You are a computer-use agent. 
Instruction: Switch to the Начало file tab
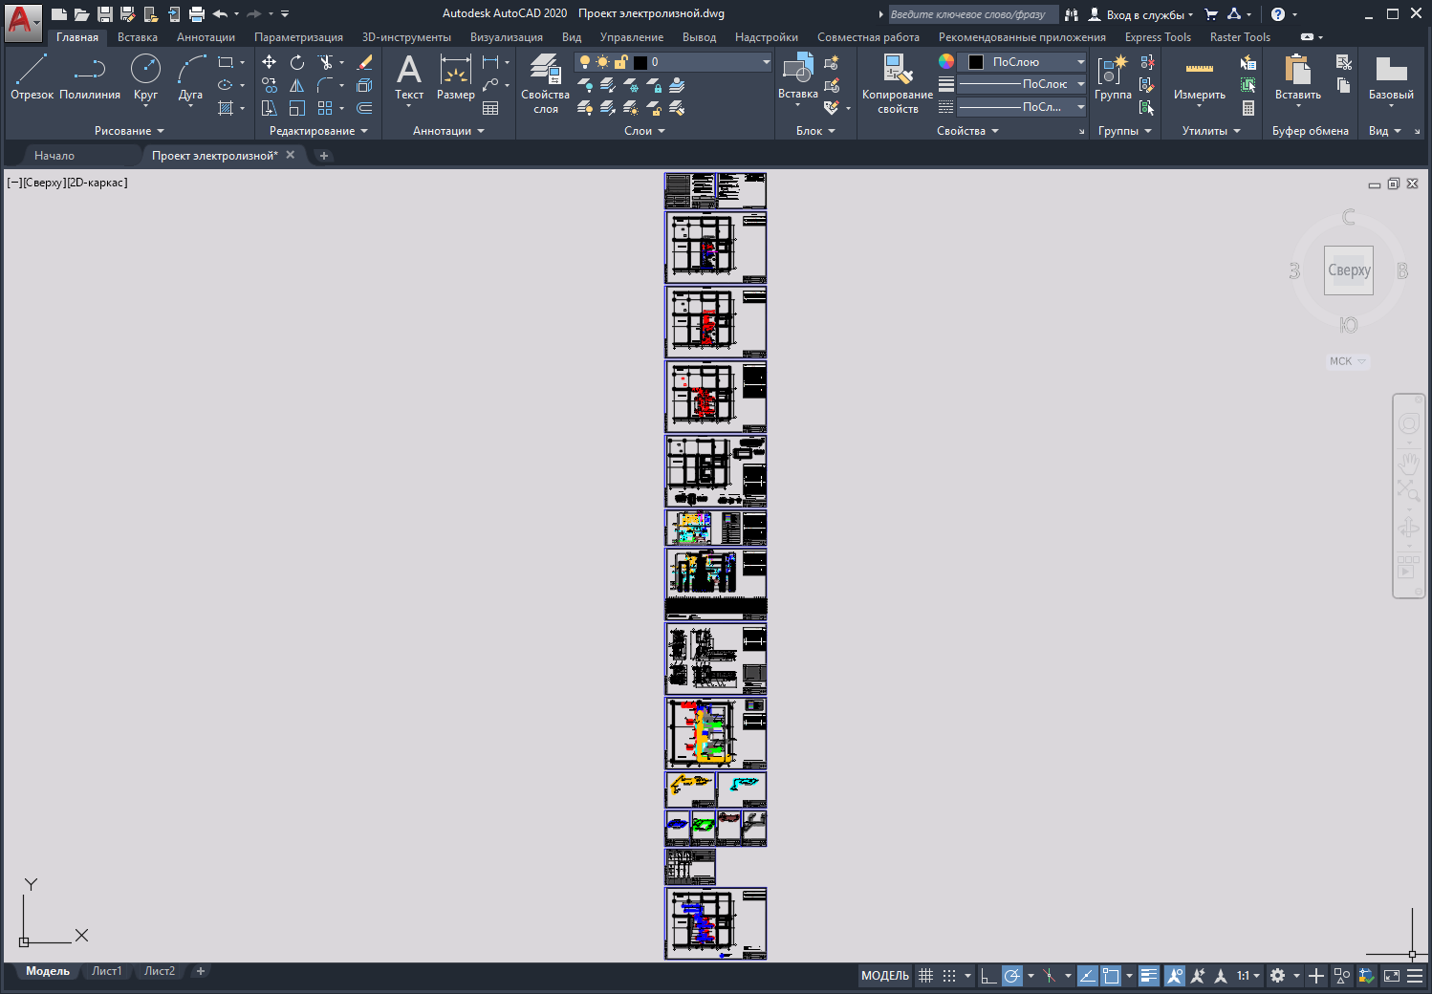54,156
